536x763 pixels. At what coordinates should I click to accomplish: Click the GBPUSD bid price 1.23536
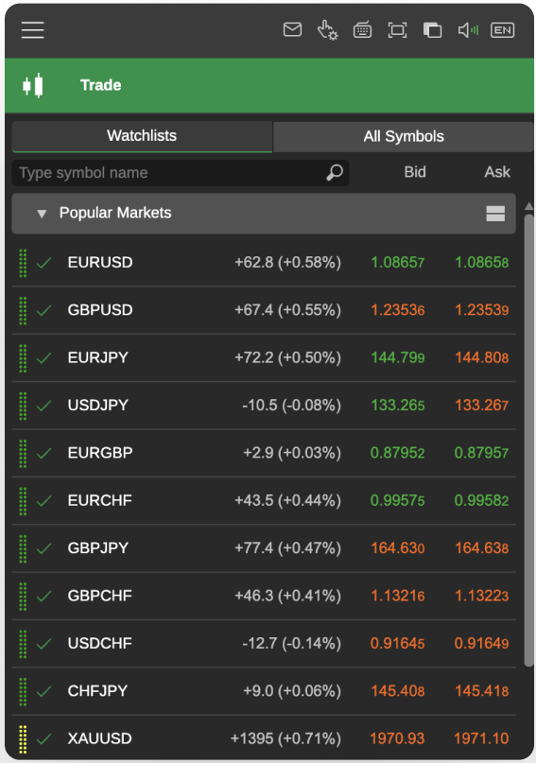[x=398, y=310]
